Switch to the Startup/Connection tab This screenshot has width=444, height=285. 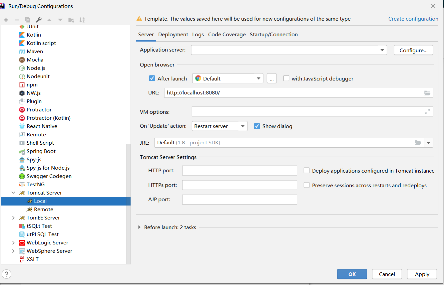[274, 35]
